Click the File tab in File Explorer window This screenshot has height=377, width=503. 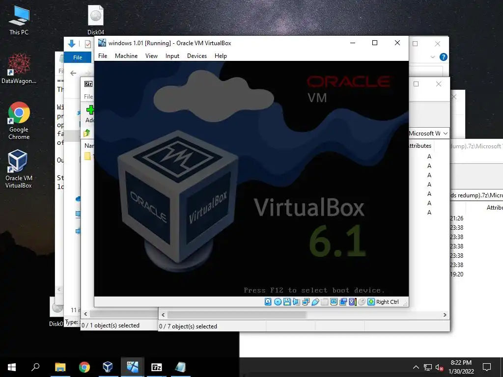[x=78, y=57]
